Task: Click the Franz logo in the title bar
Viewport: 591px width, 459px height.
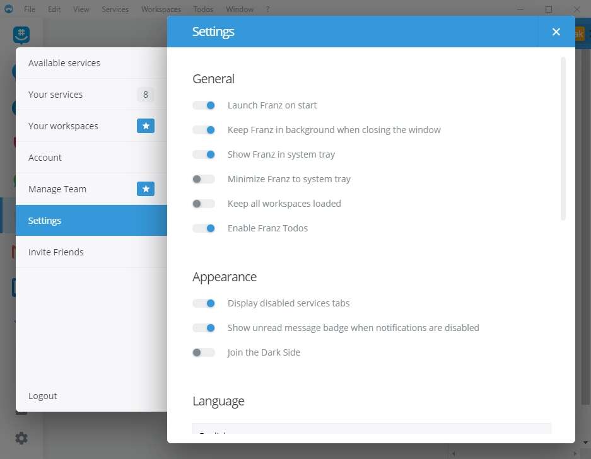Action: 9,9
